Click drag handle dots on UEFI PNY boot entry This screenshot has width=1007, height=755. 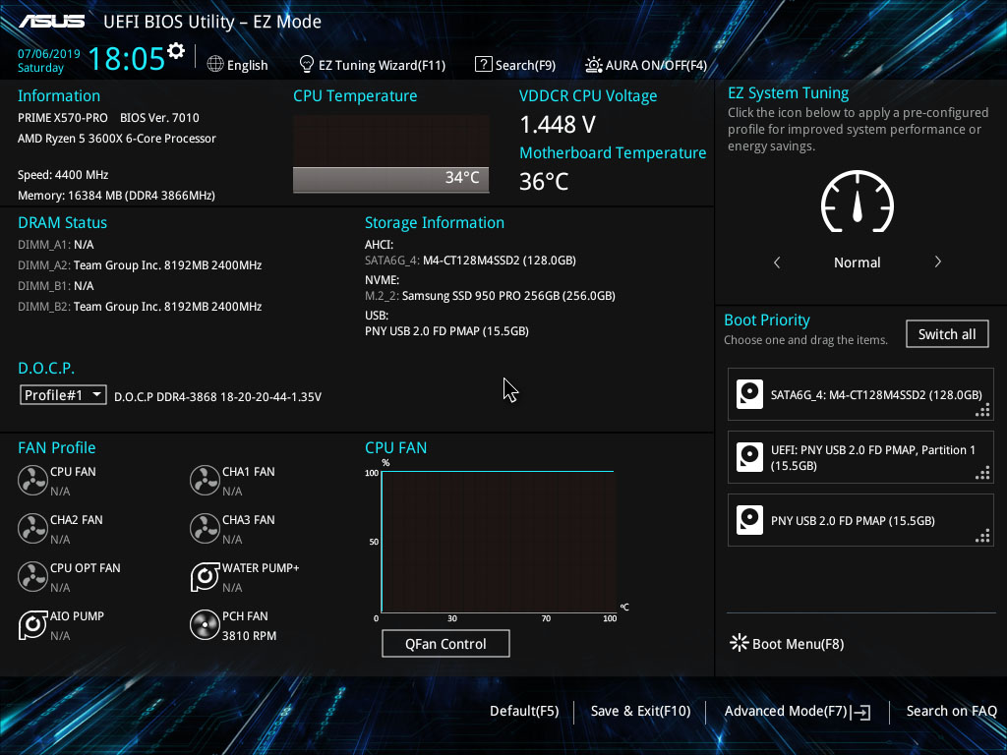coord(982,473)
